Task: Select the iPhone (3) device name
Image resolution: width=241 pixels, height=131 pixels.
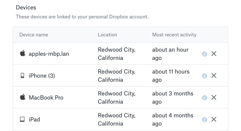Action: click(42, 76)
